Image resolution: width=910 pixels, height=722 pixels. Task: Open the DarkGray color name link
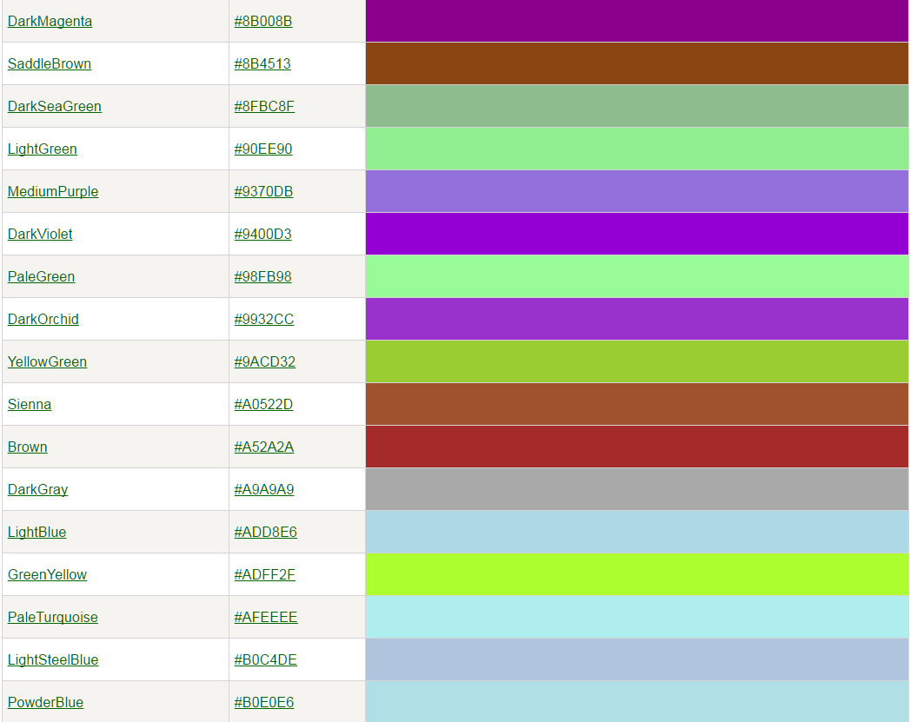(x=37, y=489)
